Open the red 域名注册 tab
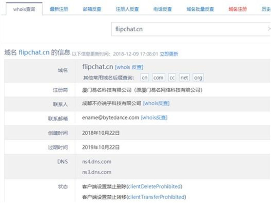 click(x=238, y=9)
